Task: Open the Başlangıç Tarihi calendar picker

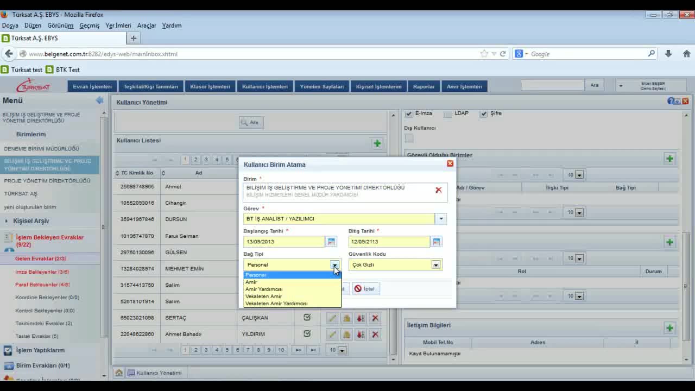Action: [x=331, y=242]
